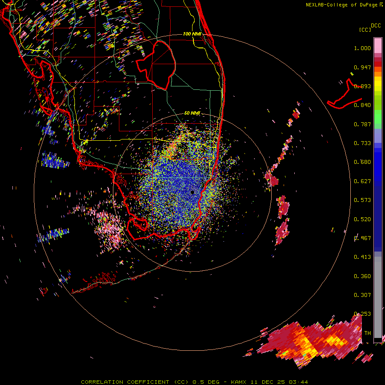Click the 0.893 scale value
The image size is (385, 385).
click(362, 86)
